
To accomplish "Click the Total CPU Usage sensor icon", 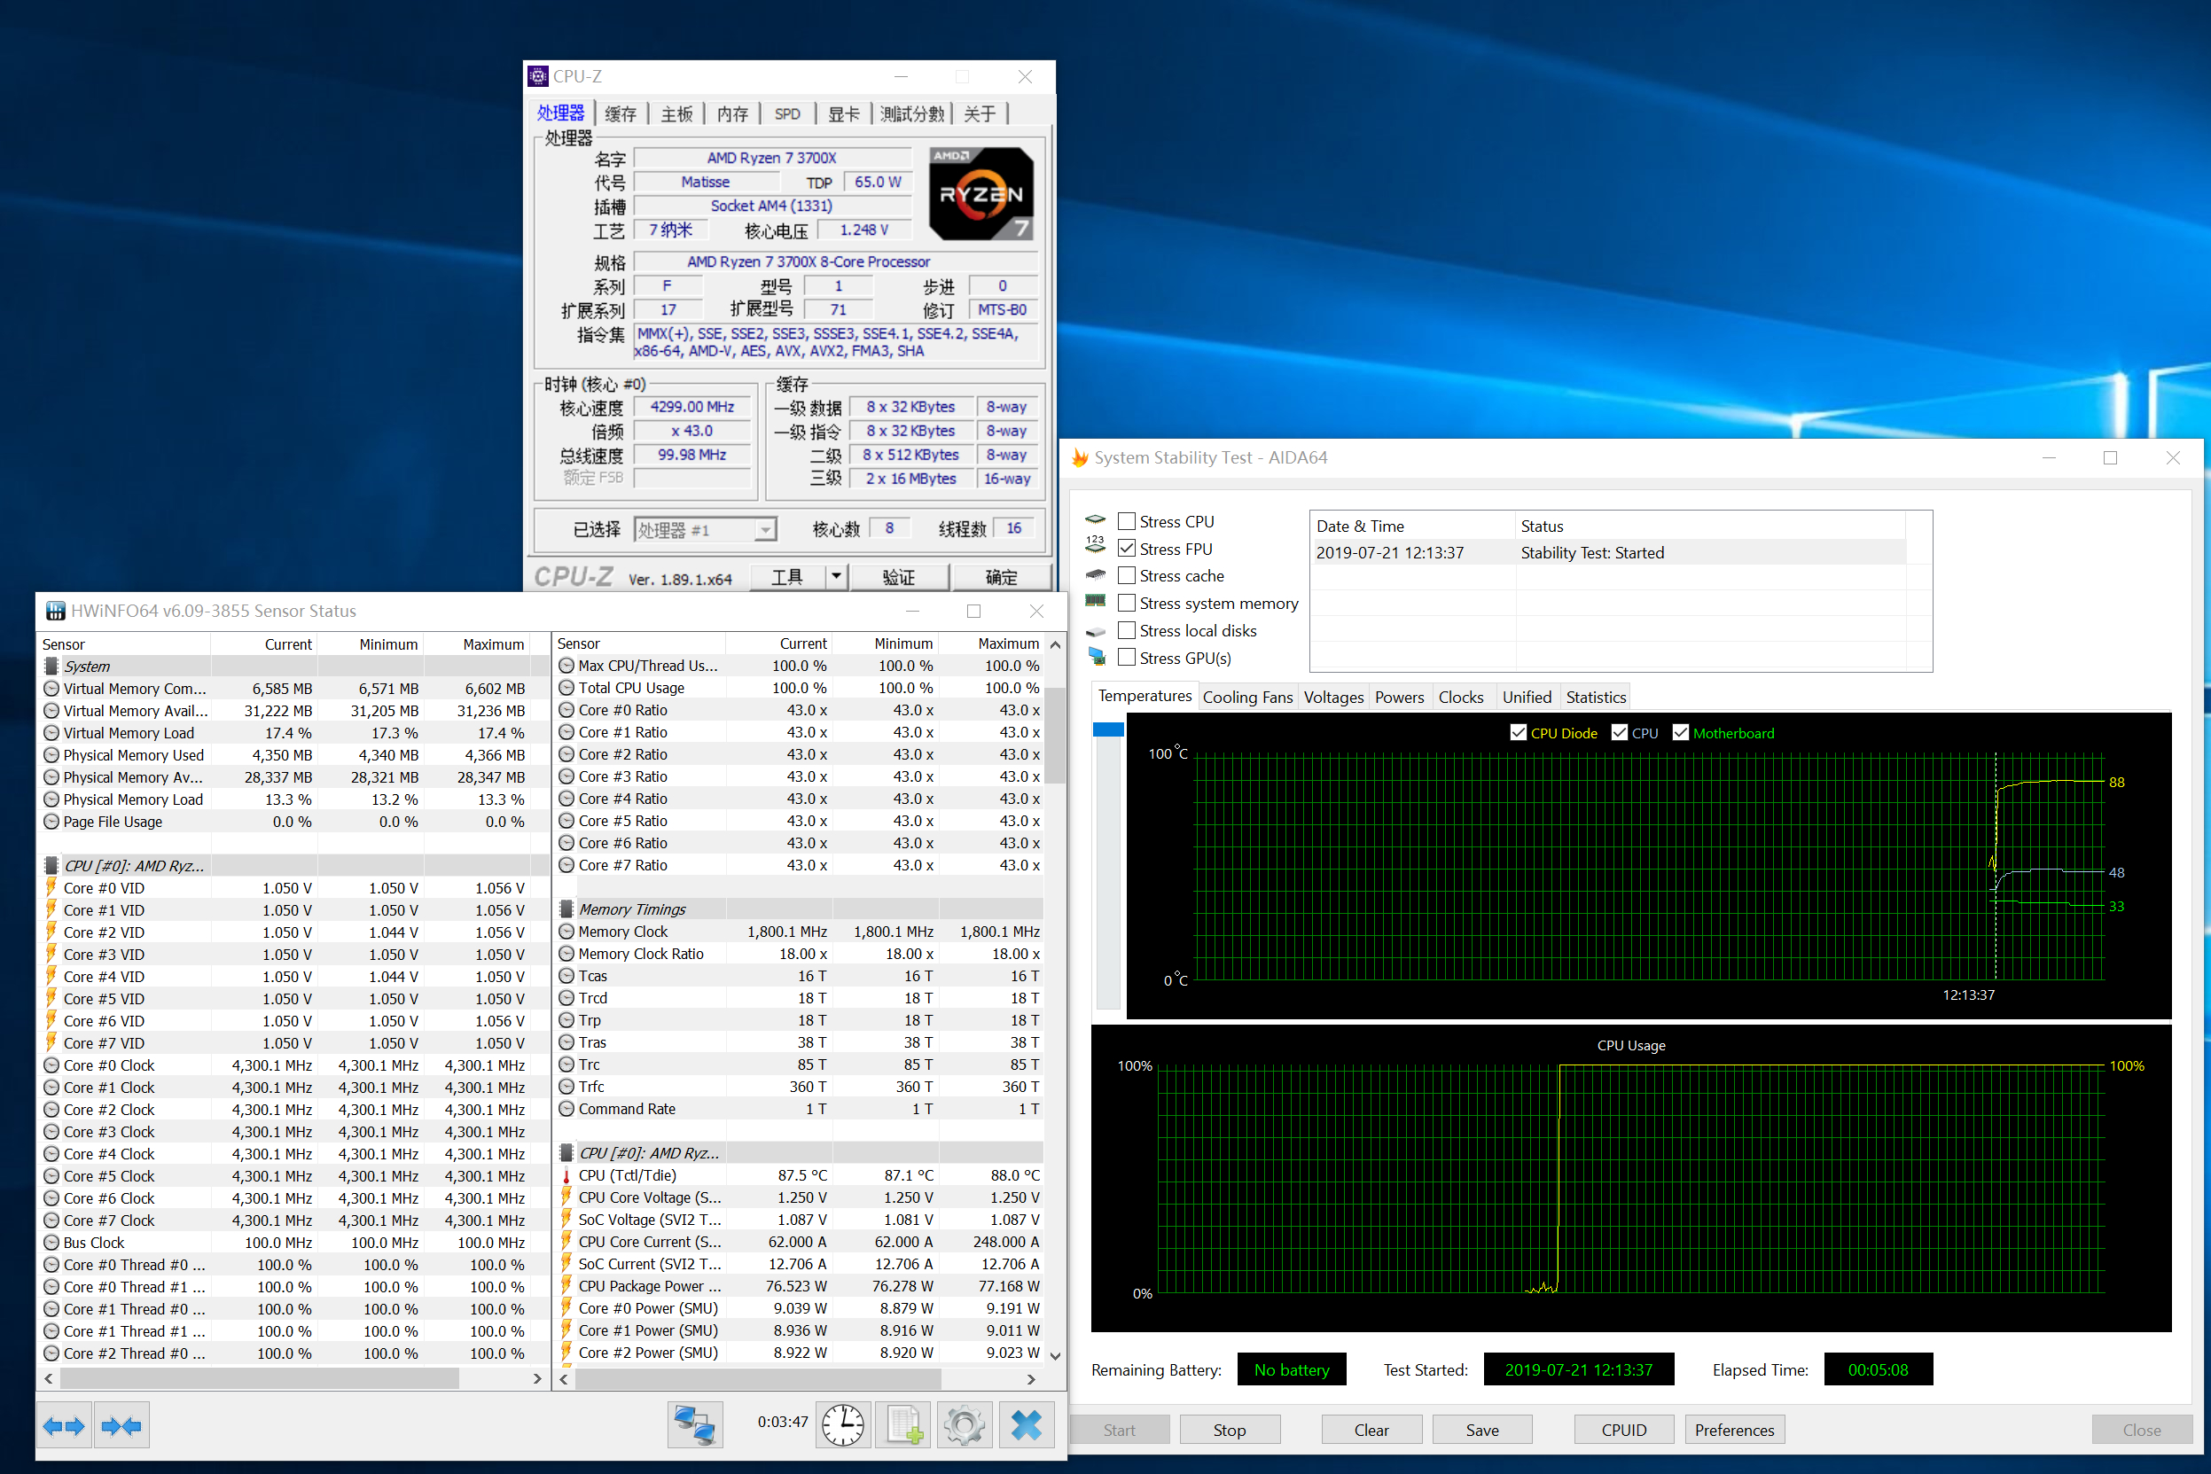I will pyautogui.click(x=566, y=688).
